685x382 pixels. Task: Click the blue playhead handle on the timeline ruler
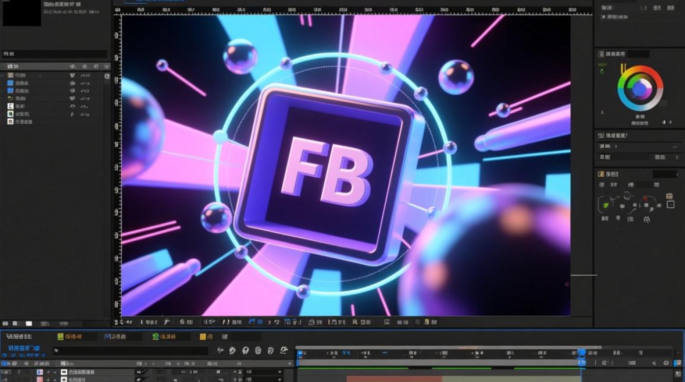pyautogui.click(x=581, y=352)
